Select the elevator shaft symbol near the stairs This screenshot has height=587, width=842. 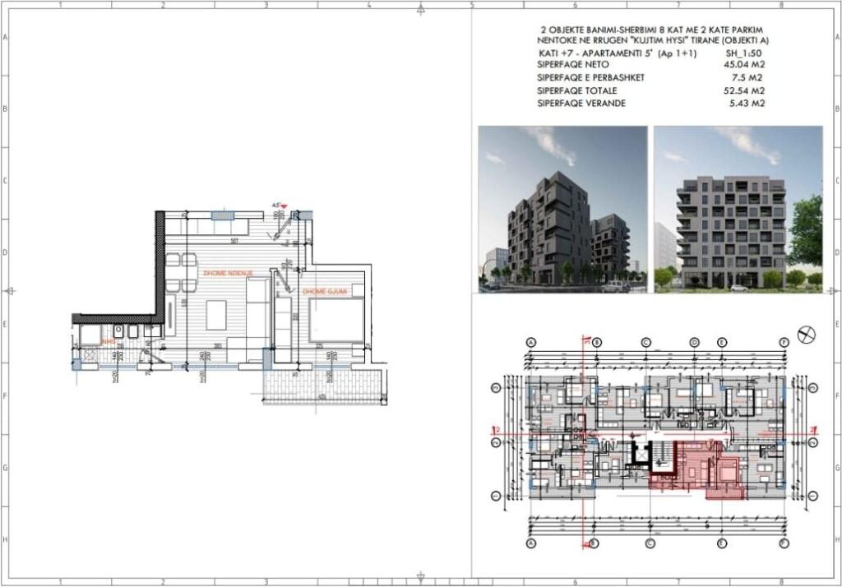(x=641, y=457)
